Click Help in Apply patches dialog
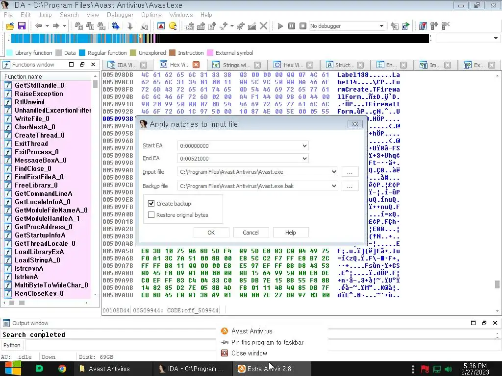The height and width of the screenshot is (376, 502). pos(290,233)
